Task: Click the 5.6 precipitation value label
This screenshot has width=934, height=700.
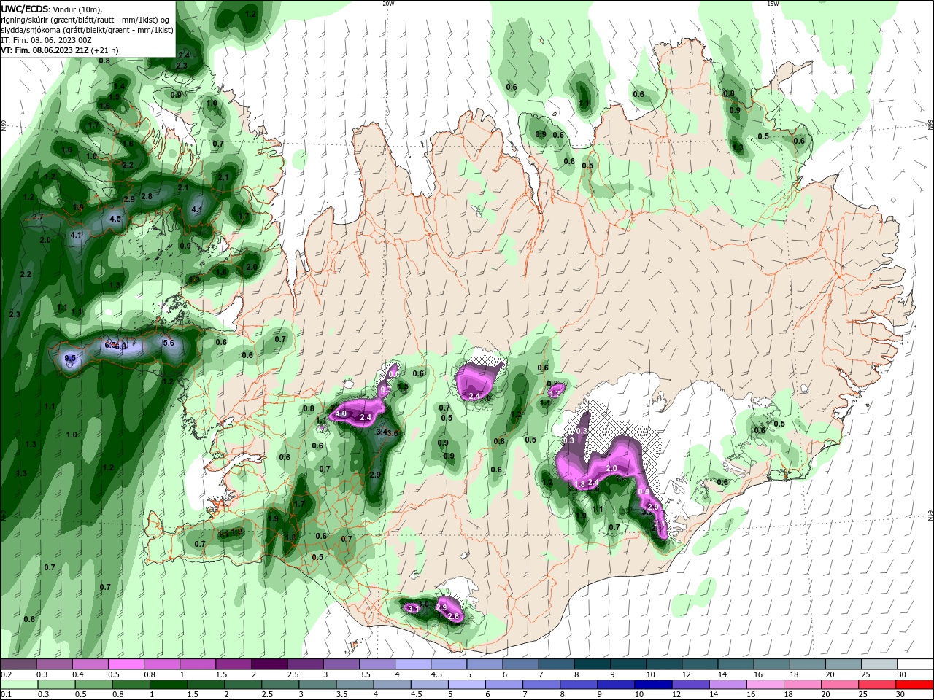Action: pos(169,343)
